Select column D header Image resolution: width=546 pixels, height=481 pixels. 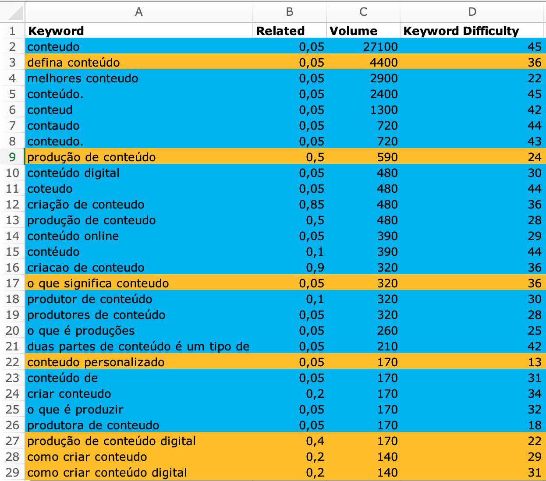pos(472,12)
